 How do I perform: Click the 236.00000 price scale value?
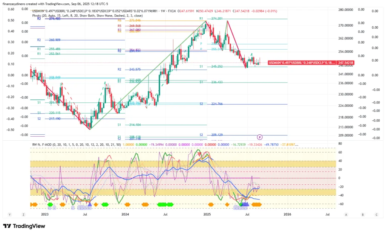[x=346, y=83]
